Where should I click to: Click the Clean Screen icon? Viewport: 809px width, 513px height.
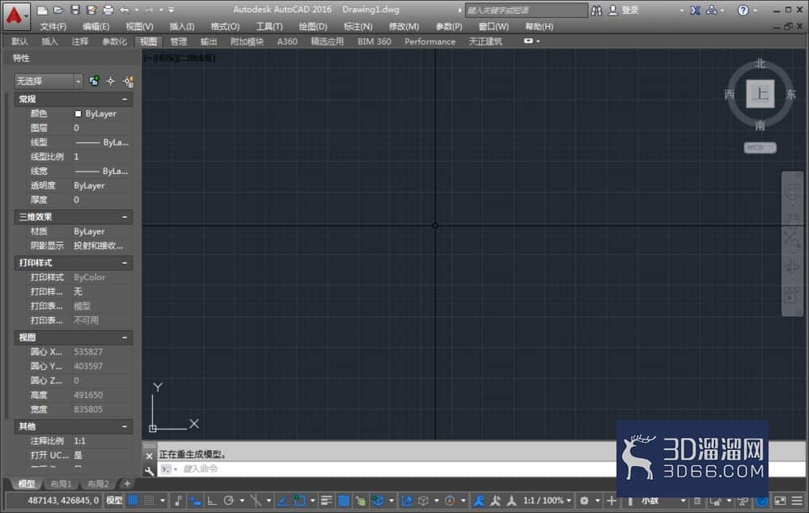pyautogui.click(x=780, y=501)
